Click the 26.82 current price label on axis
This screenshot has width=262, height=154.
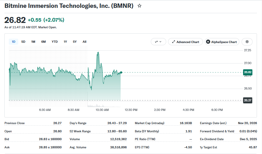[x=248, y=72]
